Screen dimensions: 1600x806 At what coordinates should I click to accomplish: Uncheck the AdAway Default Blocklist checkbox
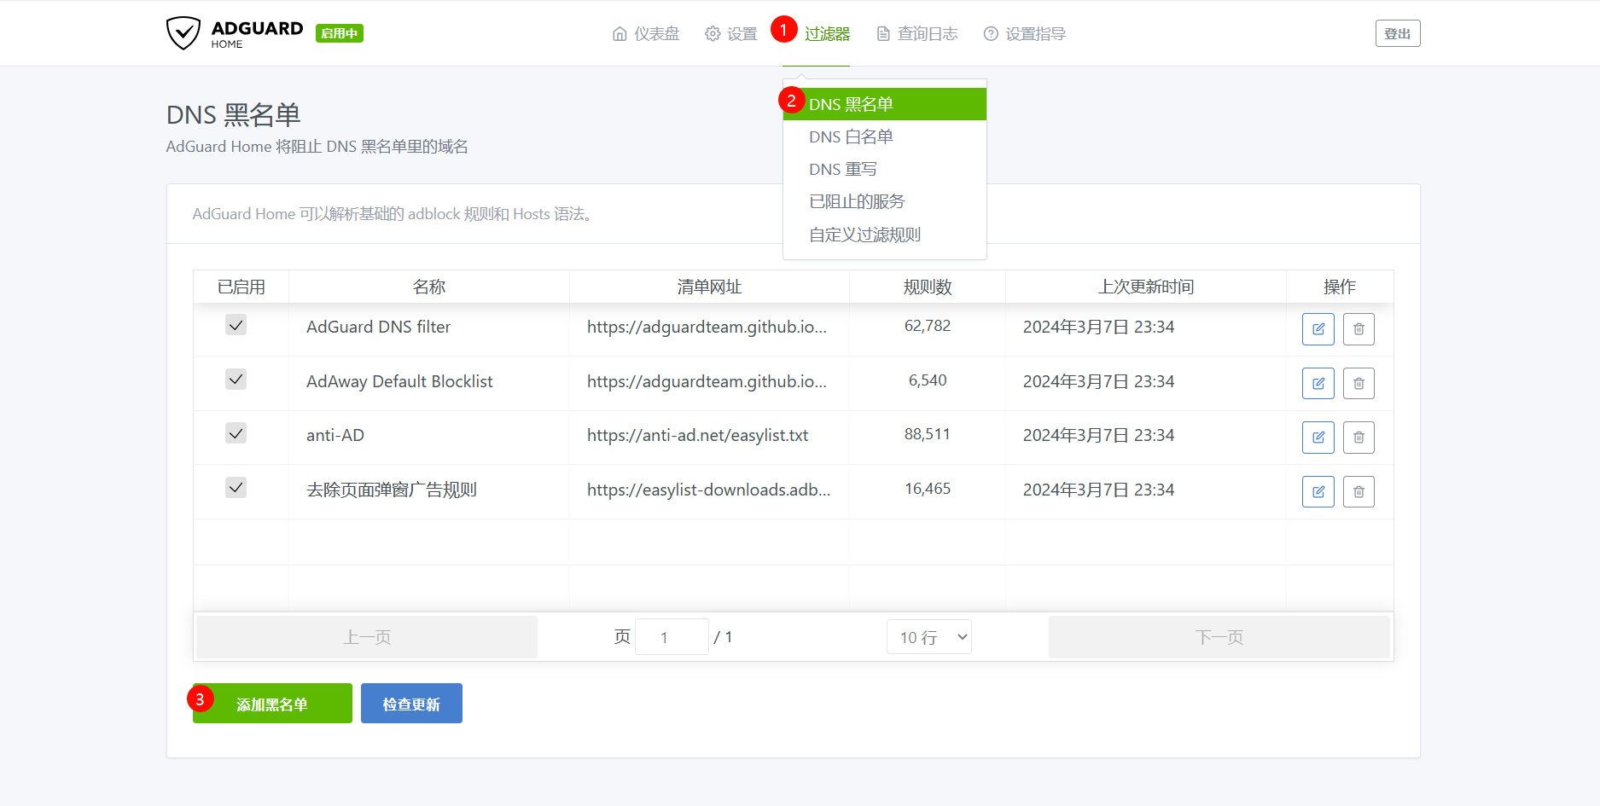[236, 380]
